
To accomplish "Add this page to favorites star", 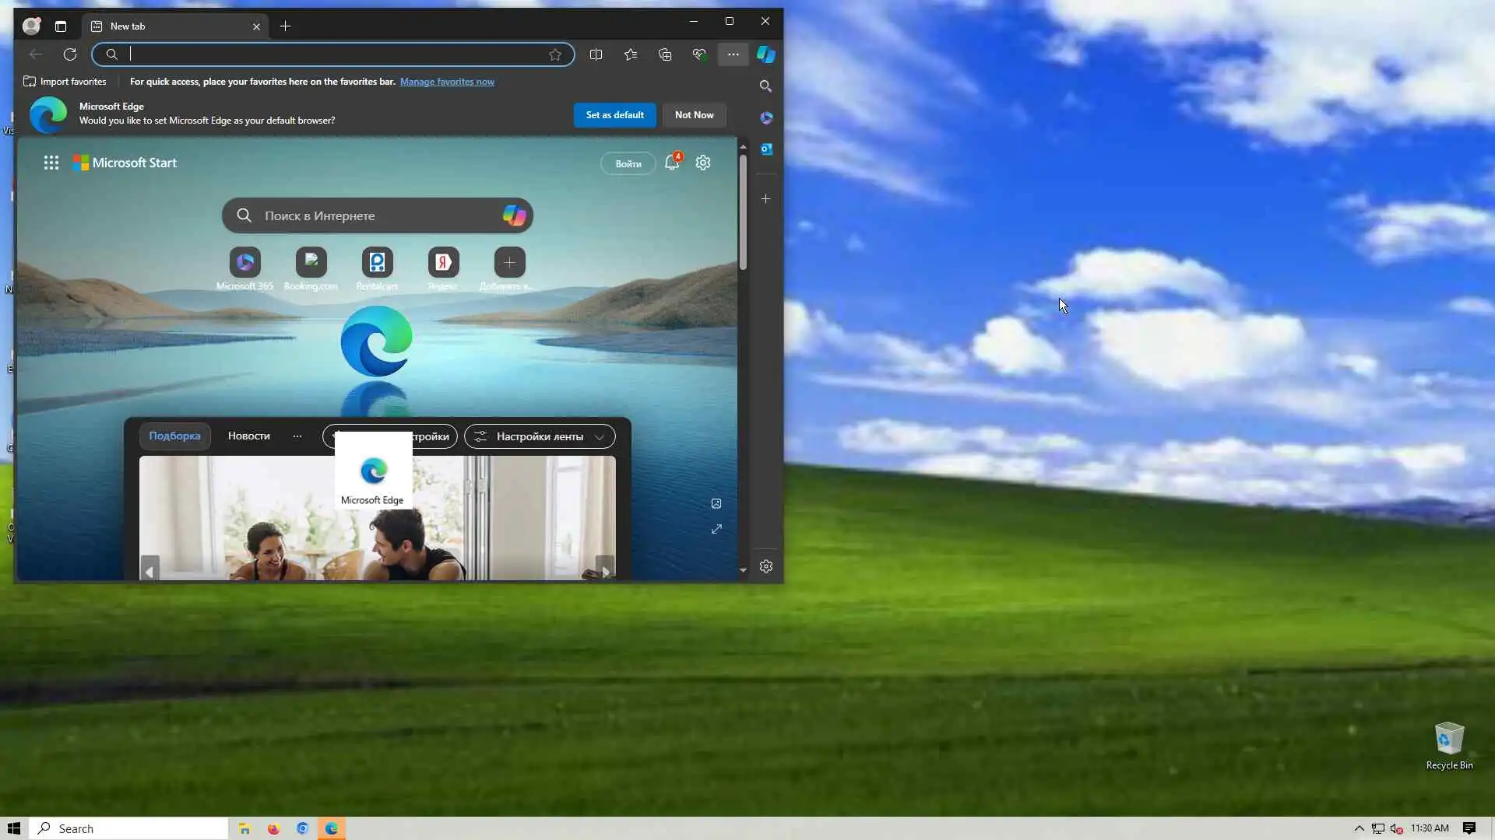I will pos(555,54).
